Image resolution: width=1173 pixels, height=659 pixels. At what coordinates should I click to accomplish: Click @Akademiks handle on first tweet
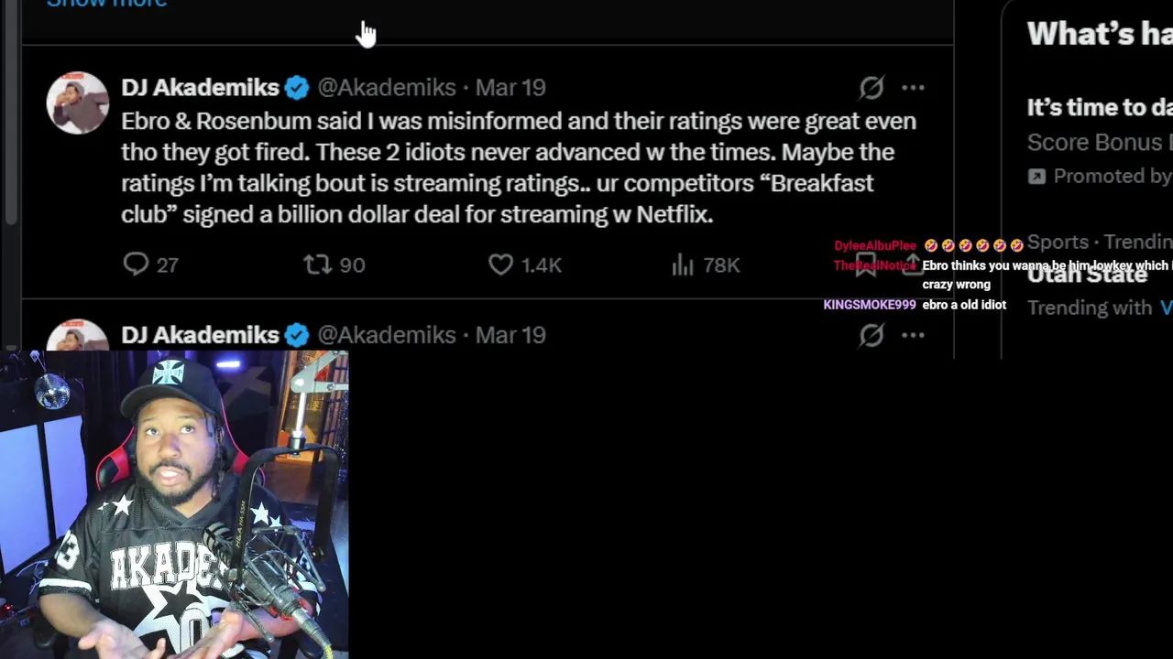tap(387, 88)
